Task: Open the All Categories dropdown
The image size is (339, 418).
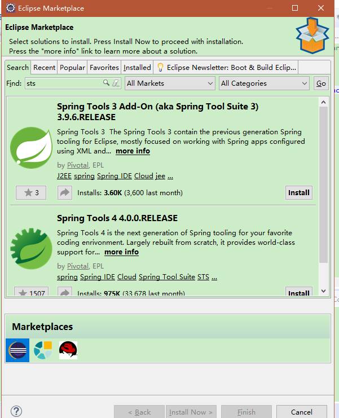Action: 264,83
